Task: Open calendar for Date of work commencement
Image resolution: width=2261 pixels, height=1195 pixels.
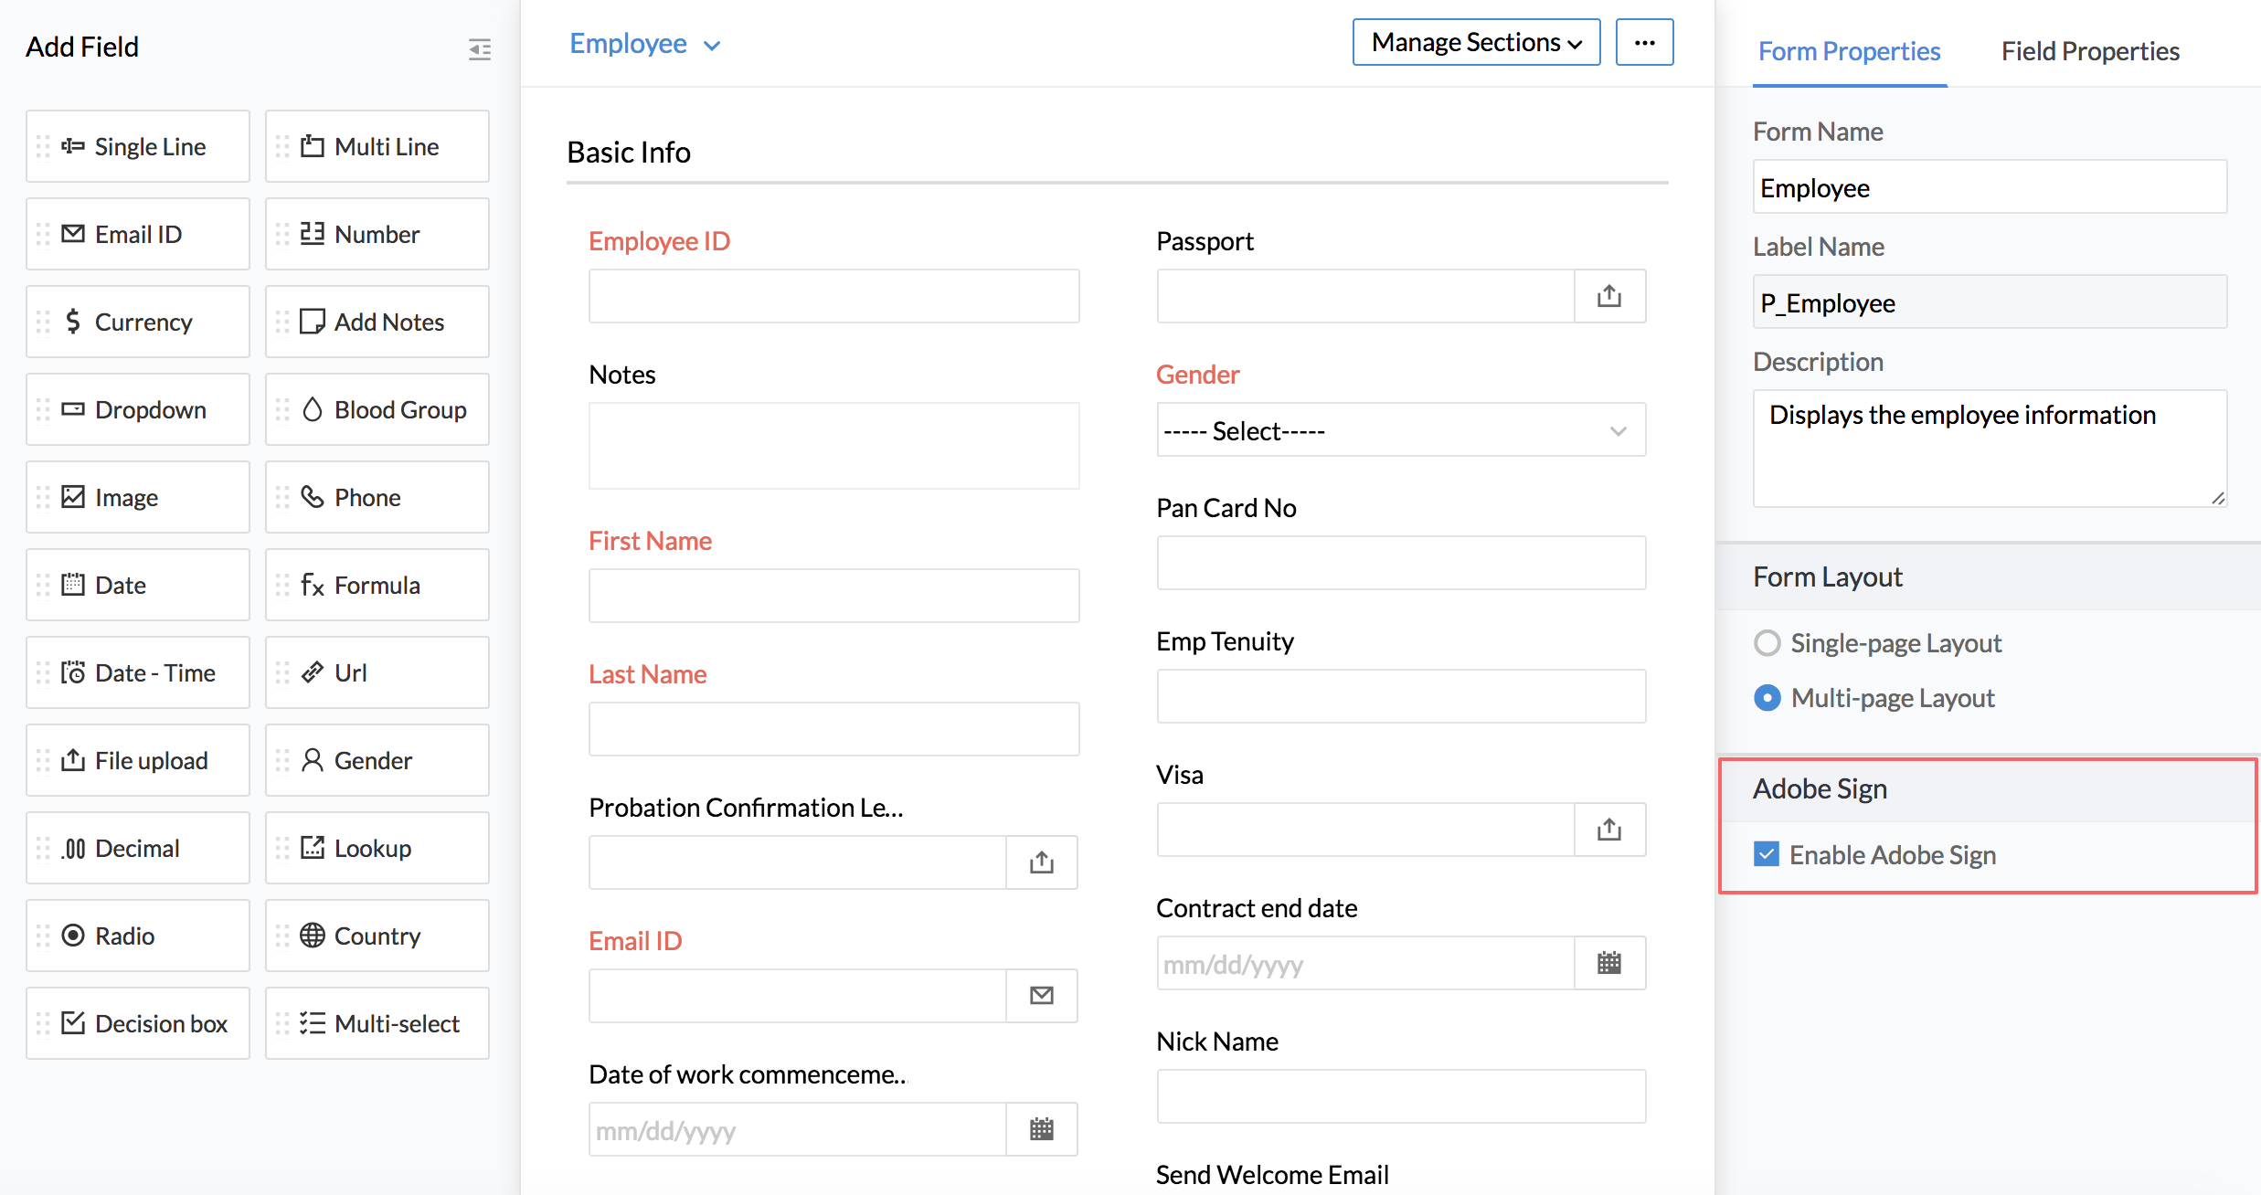Action: [x=1042, y=1129]
